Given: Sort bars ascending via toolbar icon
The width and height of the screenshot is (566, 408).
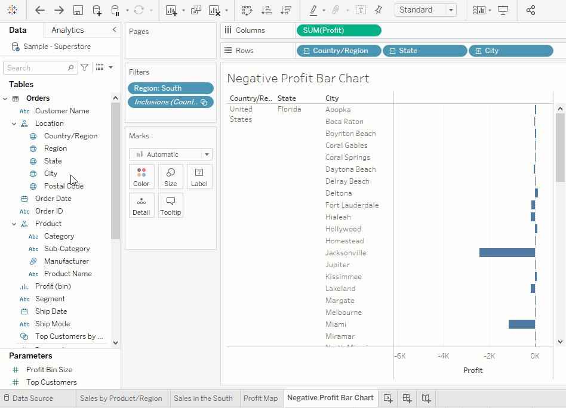Looking at the screenshot, I should point(267,10).
